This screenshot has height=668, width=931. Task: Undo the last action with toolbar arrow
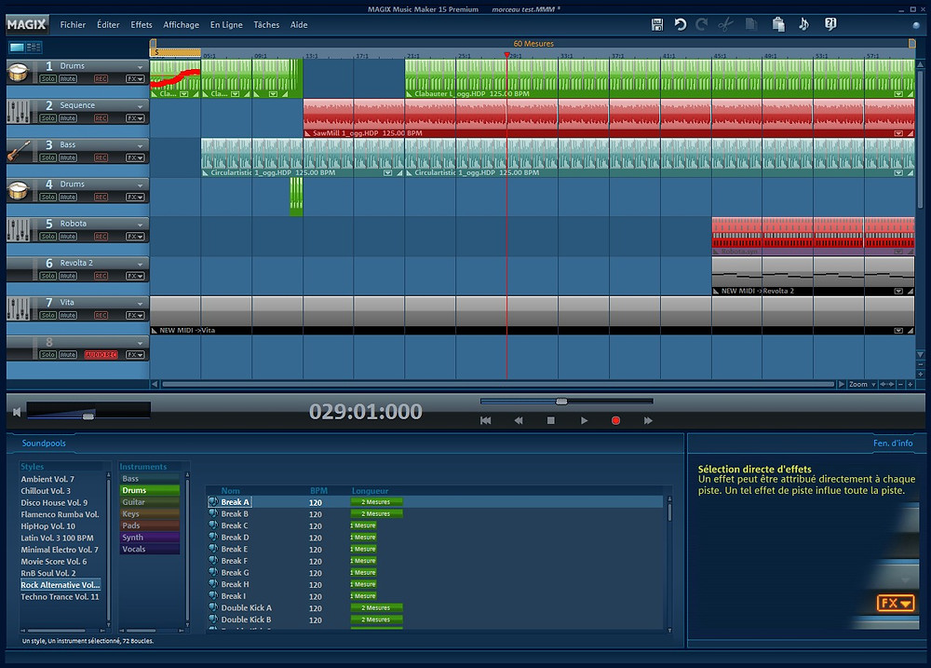coord(681,24)
